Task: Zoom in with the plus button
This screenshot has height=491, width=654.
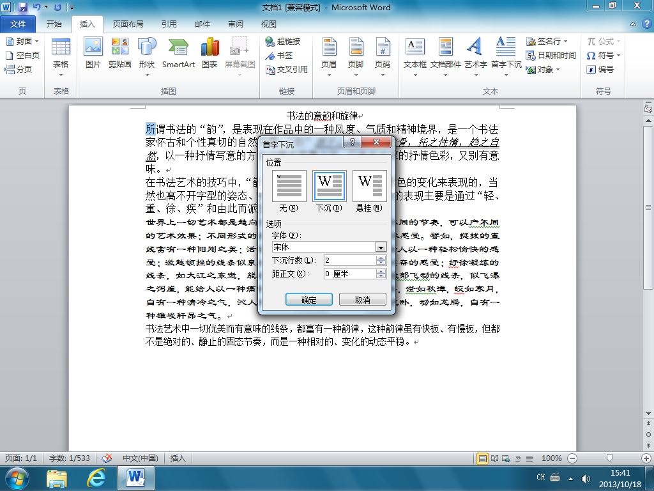Action: 646,458
